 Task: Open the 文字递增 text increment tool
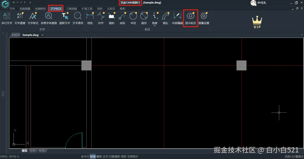point(20,18)
